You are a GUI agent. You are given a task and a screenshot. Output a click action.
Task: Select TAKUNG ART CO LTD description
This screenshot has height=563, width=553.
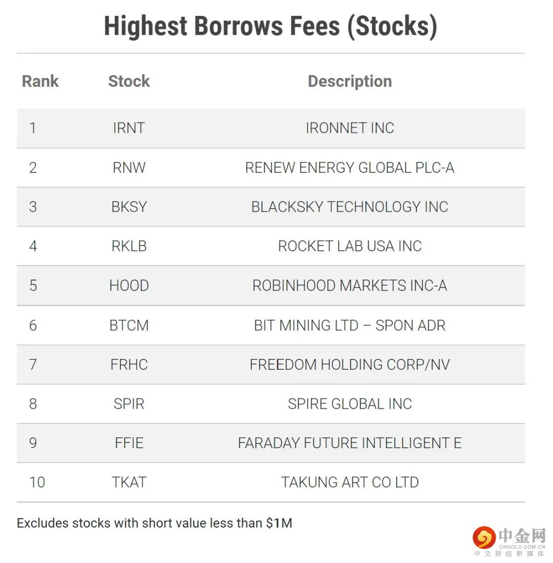point(350,482)
